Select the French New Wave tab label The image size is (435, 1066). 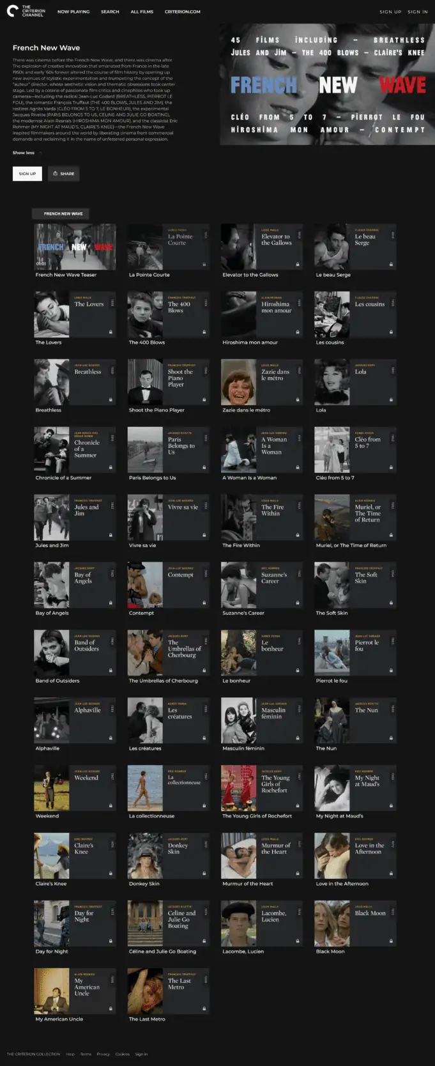click(x=63, y=213)
